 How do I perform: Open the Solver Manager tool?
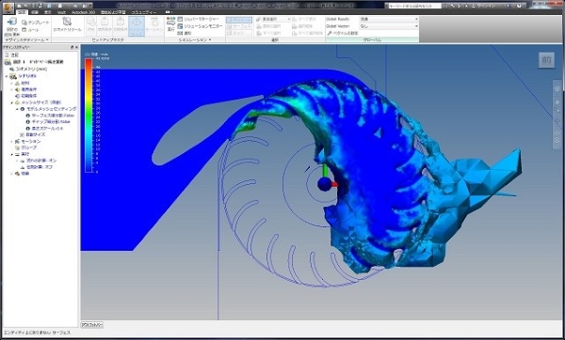199,19
